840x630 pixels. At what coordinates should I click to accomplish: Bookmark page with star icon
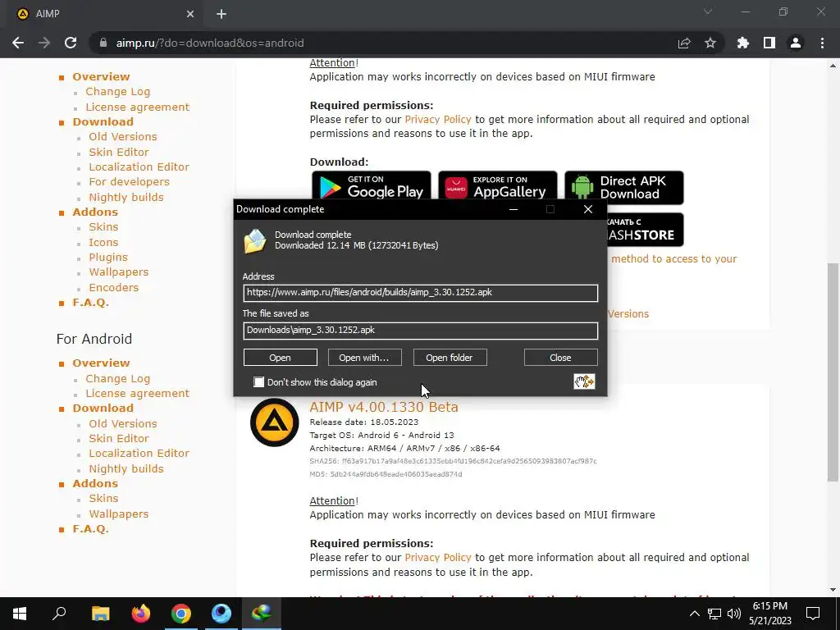[x=710, y=43]
